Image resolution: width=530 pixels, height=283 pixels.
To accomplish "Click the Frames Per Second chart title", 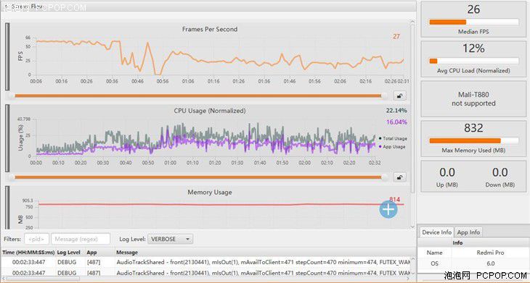I will (210, 29).
